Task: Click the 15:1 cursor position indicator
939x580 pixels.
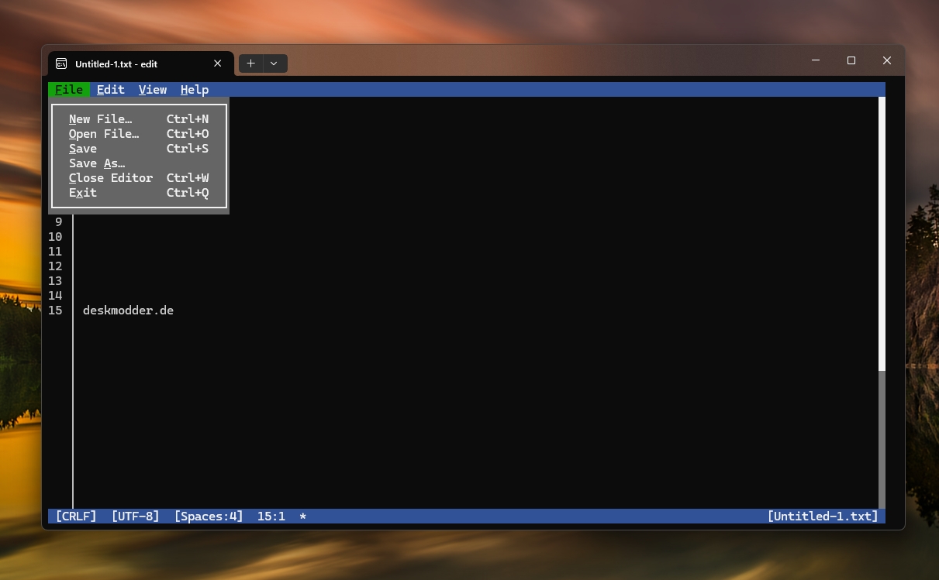Action: [x=271, y=517]
